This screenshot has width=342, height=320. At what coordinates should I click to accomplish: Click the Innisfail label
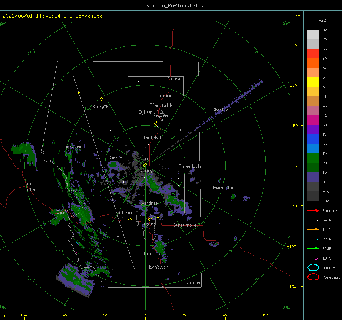tap(154, 138)
